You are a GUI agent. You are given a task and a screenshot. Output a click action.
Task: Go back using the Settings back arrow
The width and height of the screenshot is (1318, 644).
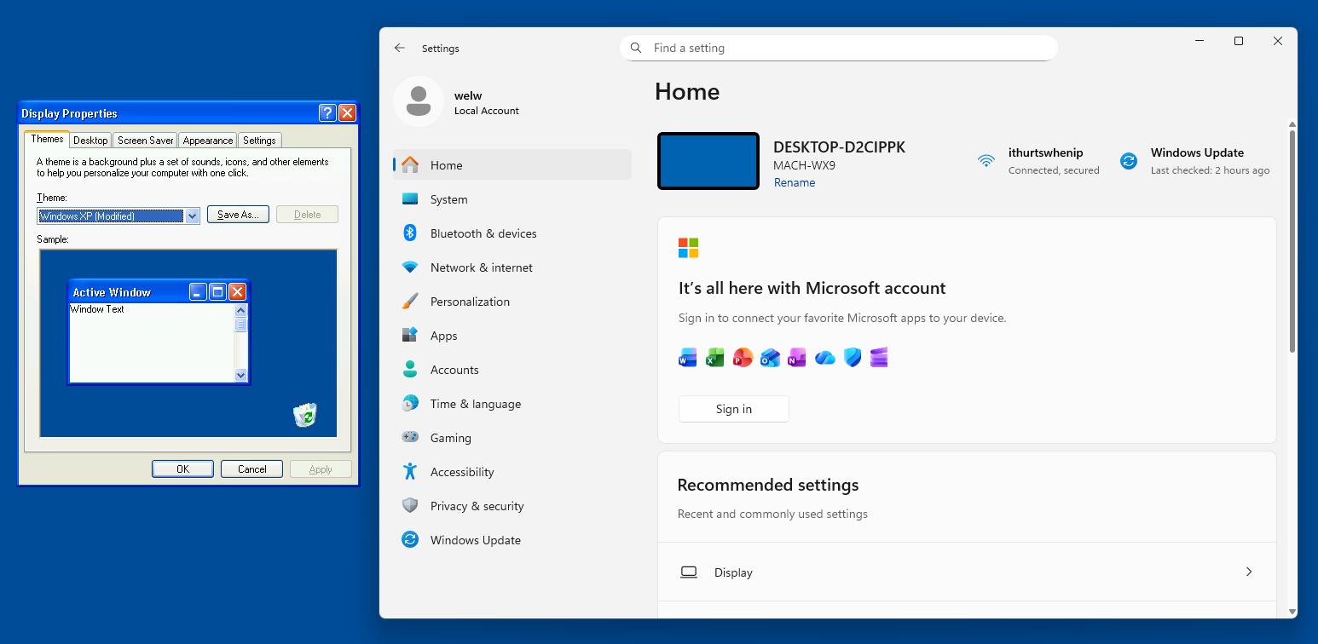[x=400, y=49]
